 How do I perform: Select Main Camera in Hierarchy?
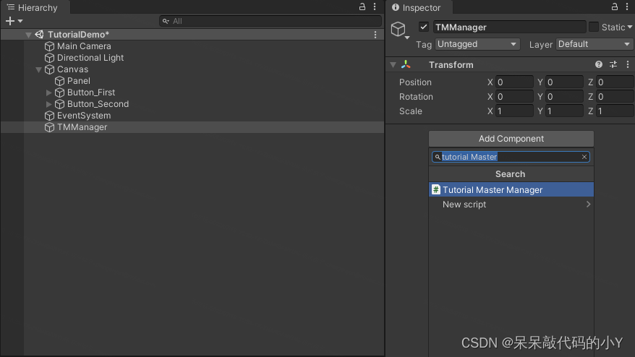pyautogui.click(x=84, y=46)
